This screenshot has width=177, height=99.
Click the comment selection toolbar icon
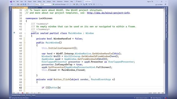[x=89, y=4]
